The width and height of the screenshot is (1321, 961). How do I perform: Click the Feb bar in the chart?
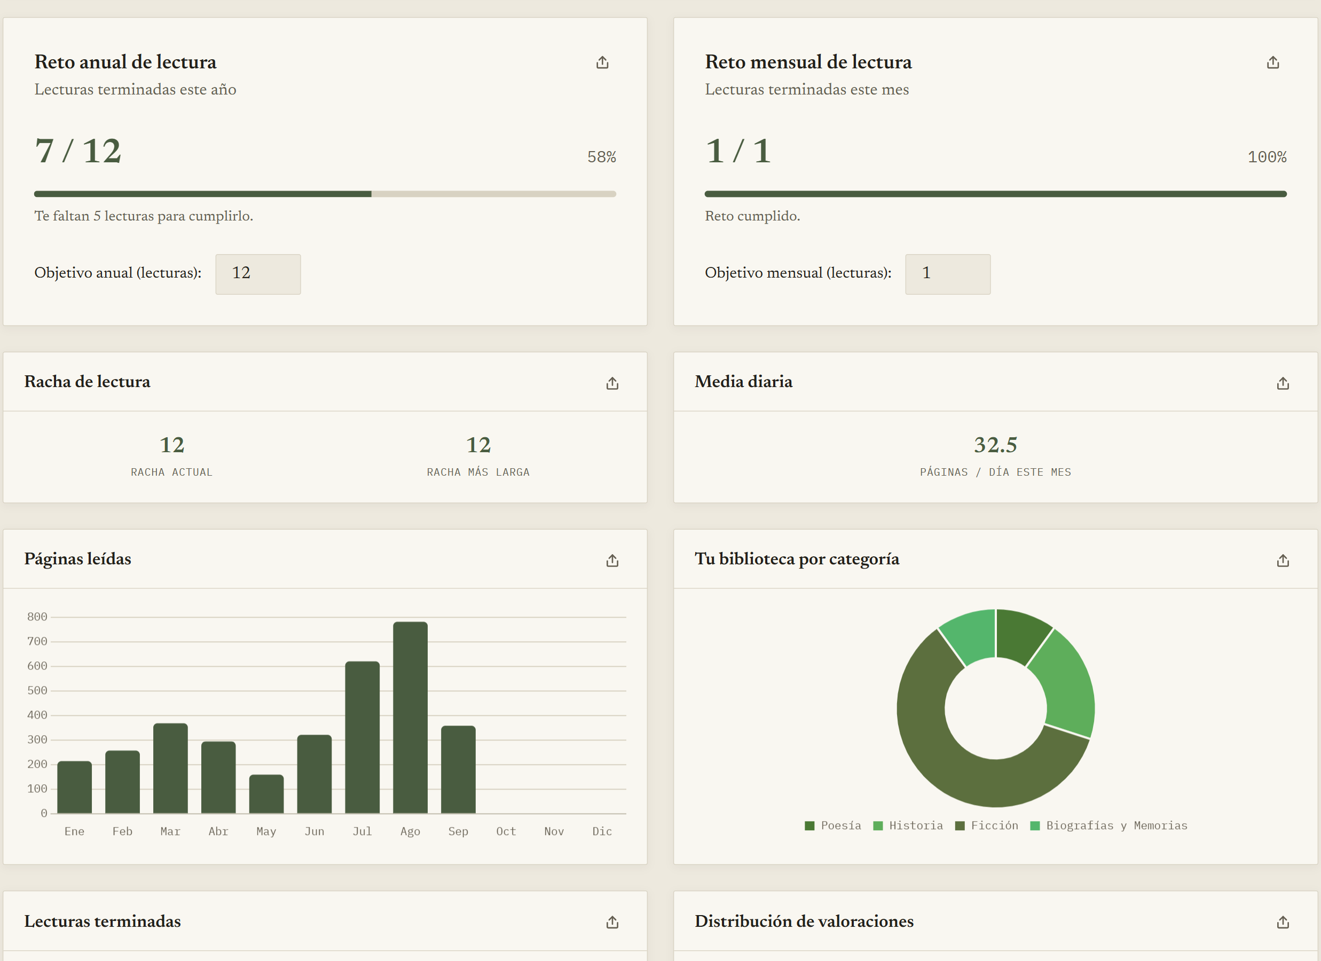pyautogui.click(x=122, y=782)
